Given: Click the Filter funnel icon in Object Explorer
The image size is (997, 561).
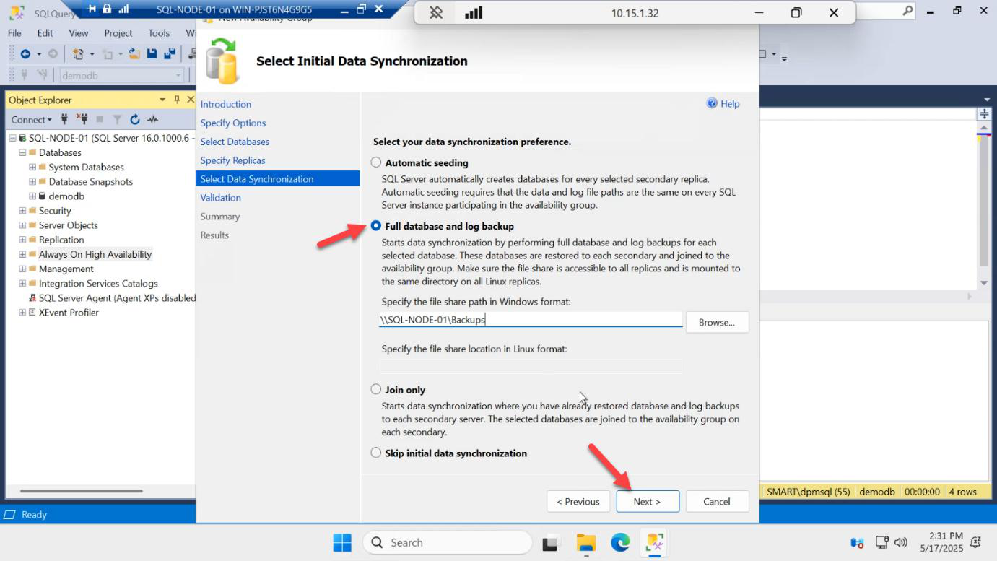Looking at the screenshot, I should click(x=117, y=119).
